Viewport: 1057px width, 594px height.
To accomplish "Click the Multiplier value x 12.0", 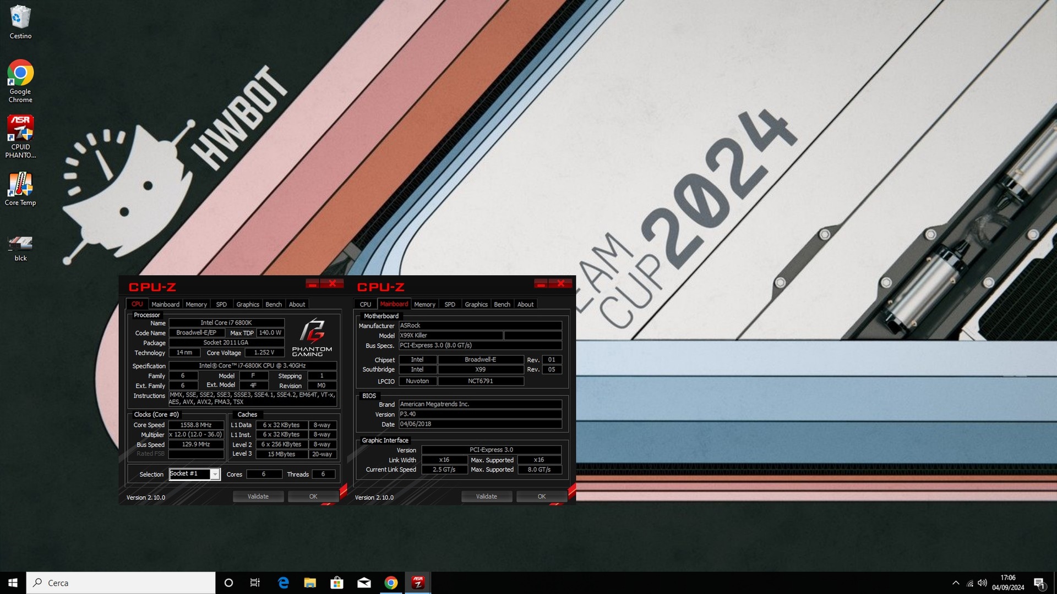I will pos(196,435).
